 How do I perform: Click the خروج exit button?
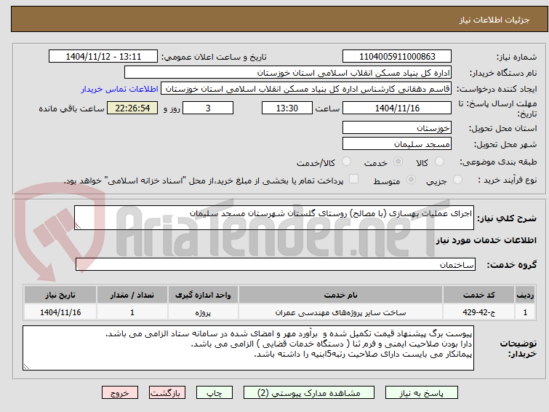click(120, 393)
